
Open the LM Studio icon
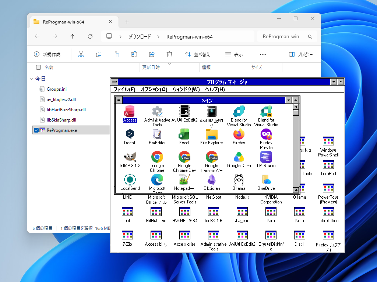point(266,160)
